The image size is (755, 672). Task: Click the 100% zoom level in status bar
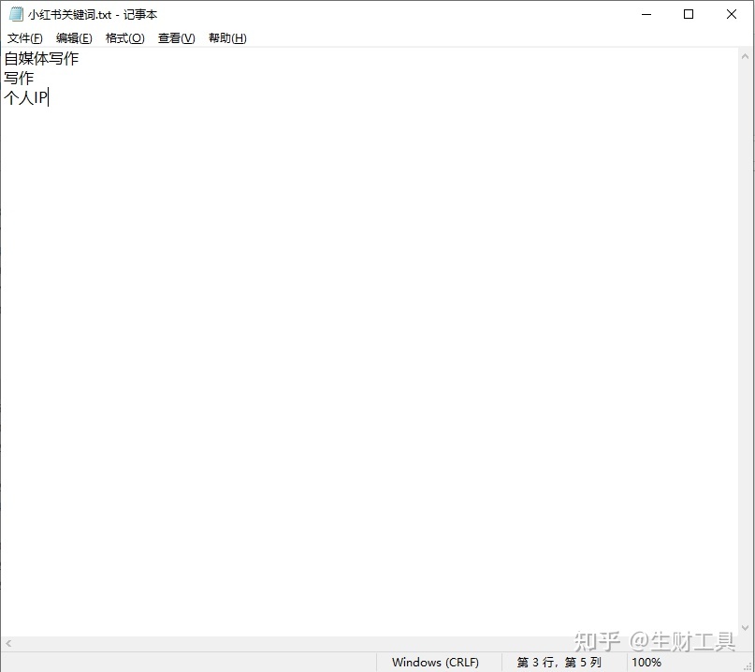[646, 662]
